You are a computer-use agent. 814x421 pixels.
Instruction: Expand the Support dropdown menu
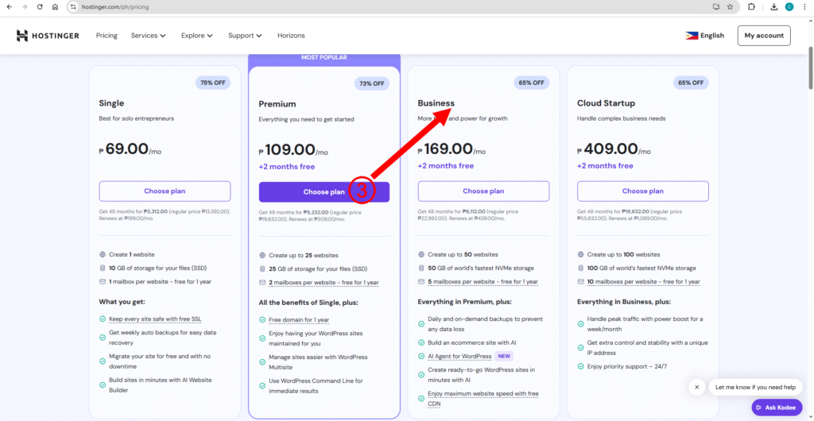click(x=245, y=36)
